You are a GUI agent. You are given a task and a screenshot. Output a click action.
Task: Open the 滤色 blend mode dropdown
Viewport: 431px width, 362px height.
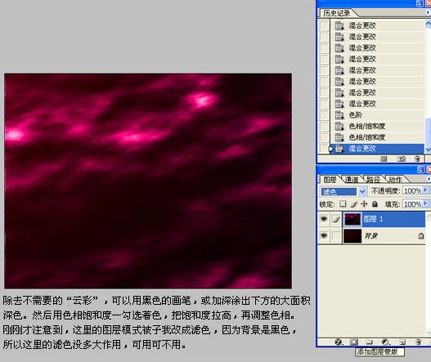(362, 191)
